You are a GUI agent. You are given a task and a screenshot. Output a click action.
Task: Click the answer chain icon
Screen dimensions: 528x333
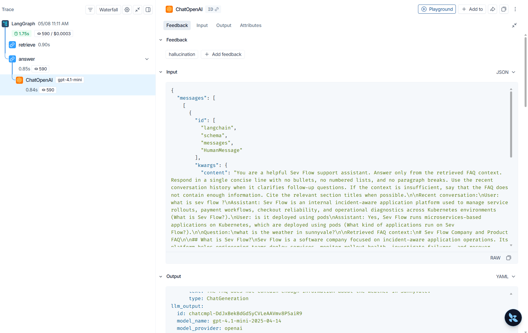tap(12, 59)
